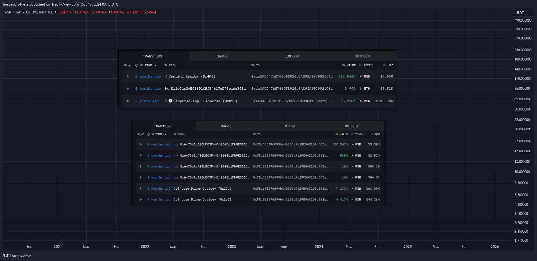The width and height of the screenshot is (537, 261).
Task: Click the TO filter icon in the lower table
Action: click(x=254, y=134)
